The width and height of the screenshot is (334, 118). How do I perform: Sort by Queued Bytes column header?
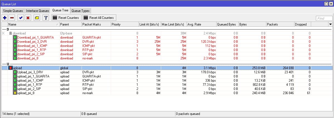pos(227,24)
